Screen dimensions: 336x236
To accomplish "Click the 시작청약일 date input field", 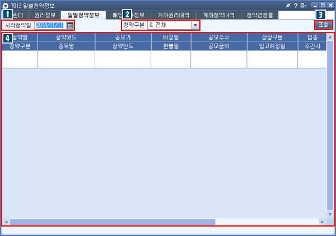I will pos(50,25).
